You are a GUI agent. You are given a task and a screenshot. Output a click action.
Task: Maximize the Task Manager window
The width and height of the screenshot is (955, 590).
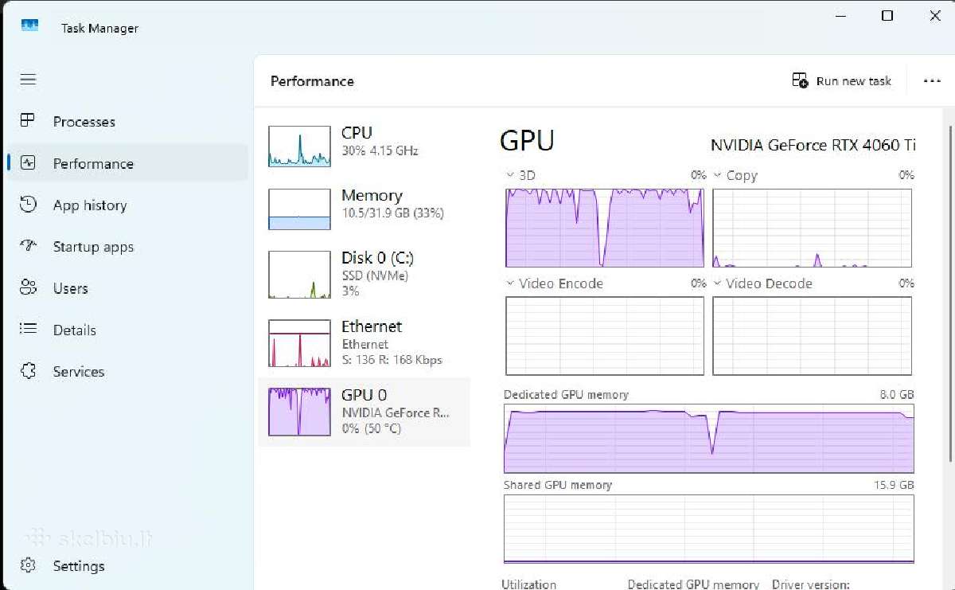[887, 15]
